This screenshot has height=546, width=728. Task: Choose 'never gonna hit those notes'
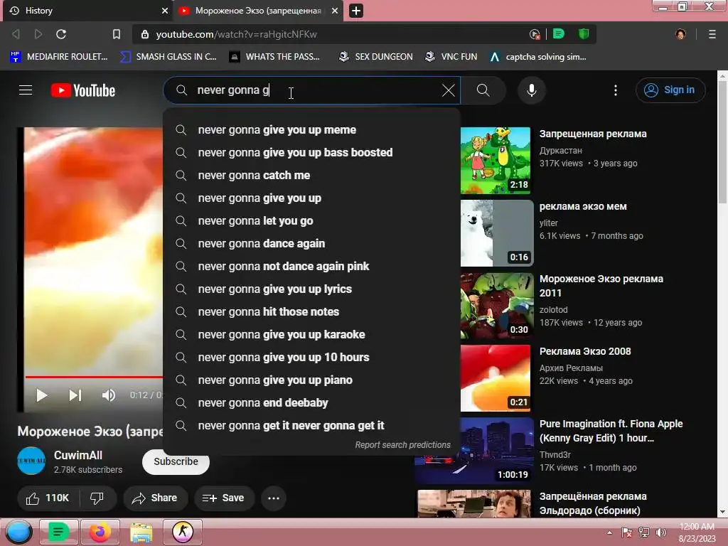coord(311,312)
